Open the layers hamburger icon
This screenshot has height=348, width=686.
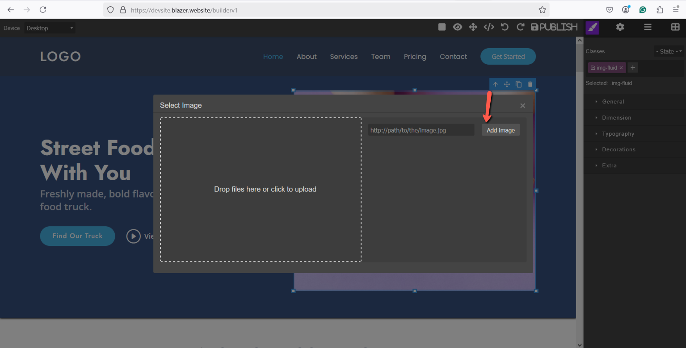point(648,27)
